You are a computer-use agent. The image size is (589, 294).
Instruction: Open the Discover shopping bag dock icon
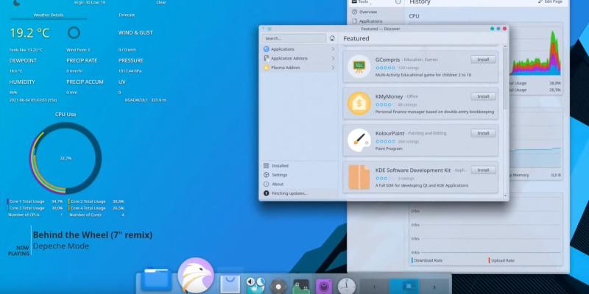[x=229, y=282]
